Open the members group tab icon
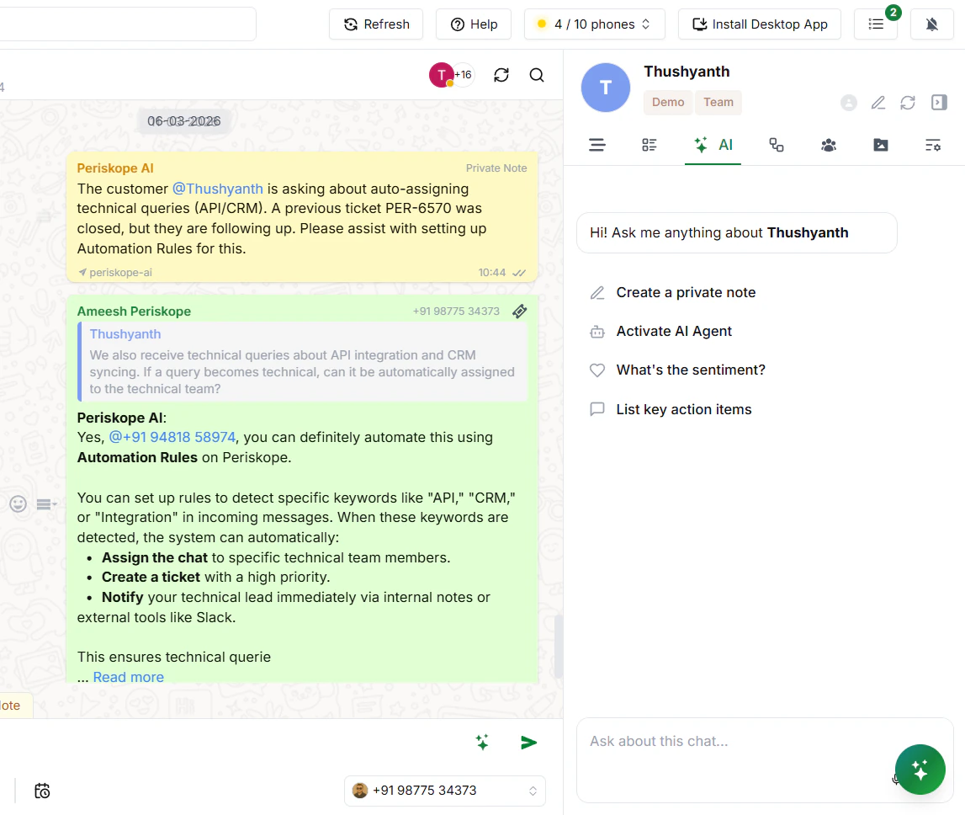 829,146
